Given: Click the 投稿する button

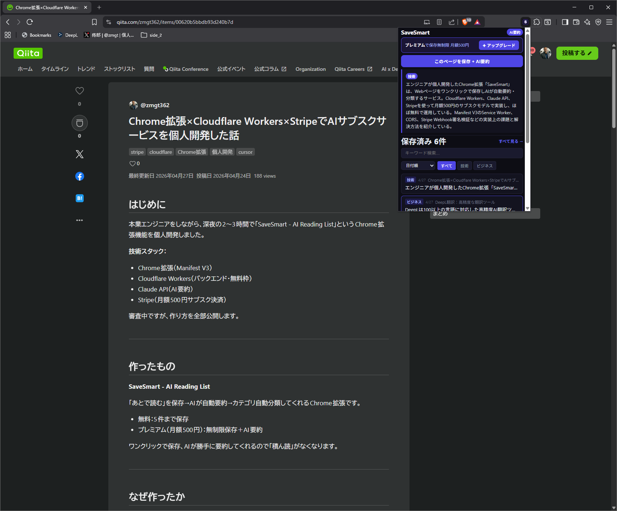Looking at the screenshot, I should pyautogui.click(x=577, y=53).
